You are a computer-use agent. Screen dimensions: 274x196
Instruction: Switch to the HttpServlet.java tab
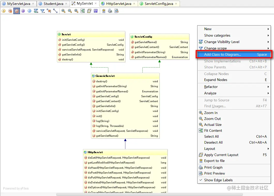pos(118,4)
